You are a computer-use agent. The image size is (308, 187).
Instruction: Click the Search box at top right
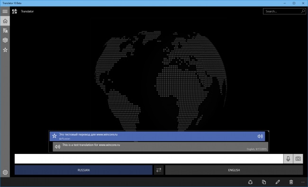284,11
